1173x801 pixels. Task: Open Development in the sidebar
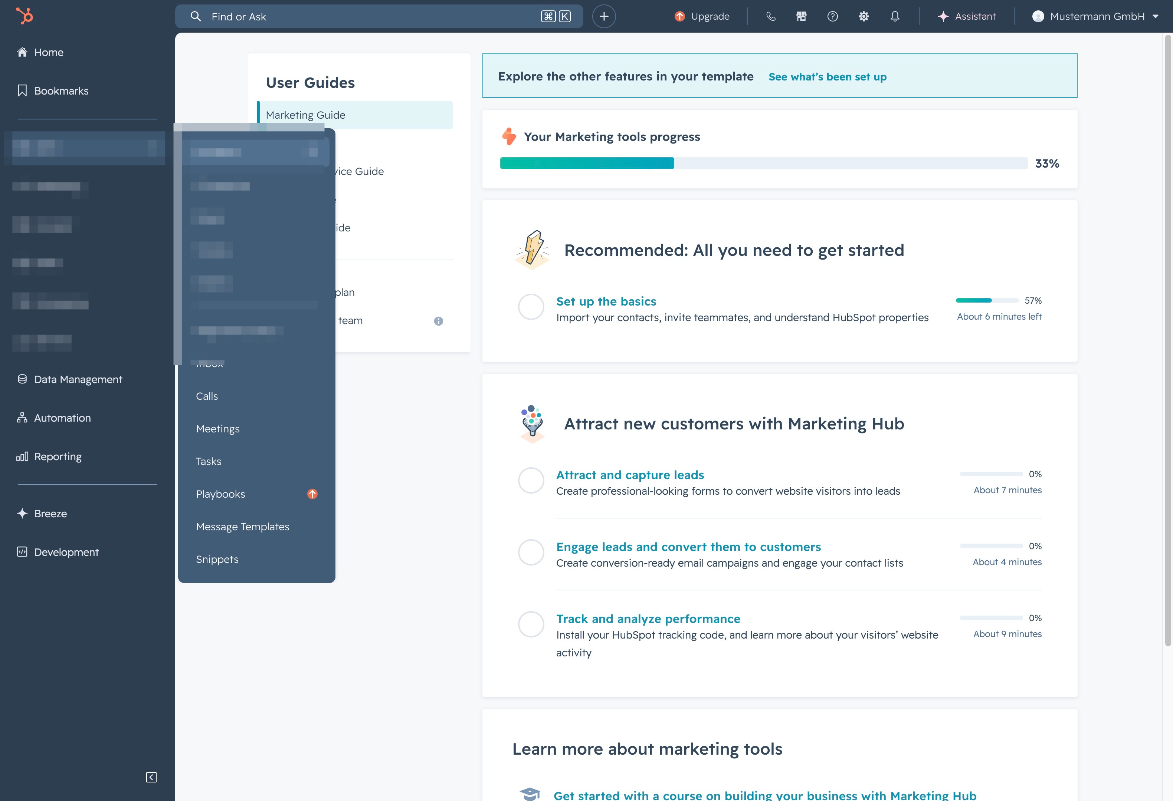tap(58, 552)
